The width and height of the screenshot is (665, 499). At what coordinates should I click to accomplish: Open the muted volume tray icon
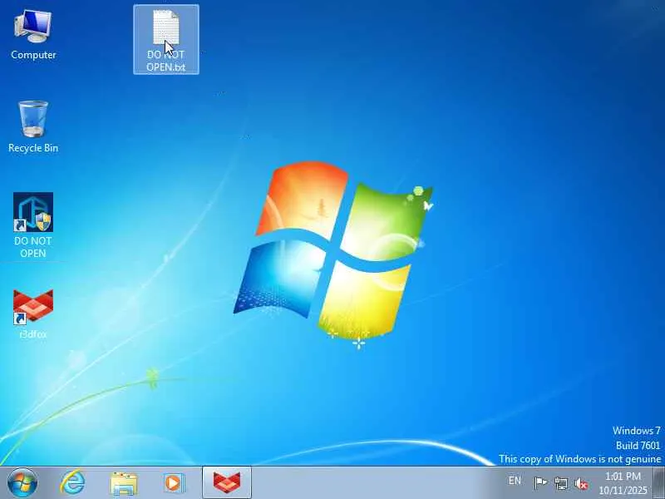(581, 483)
